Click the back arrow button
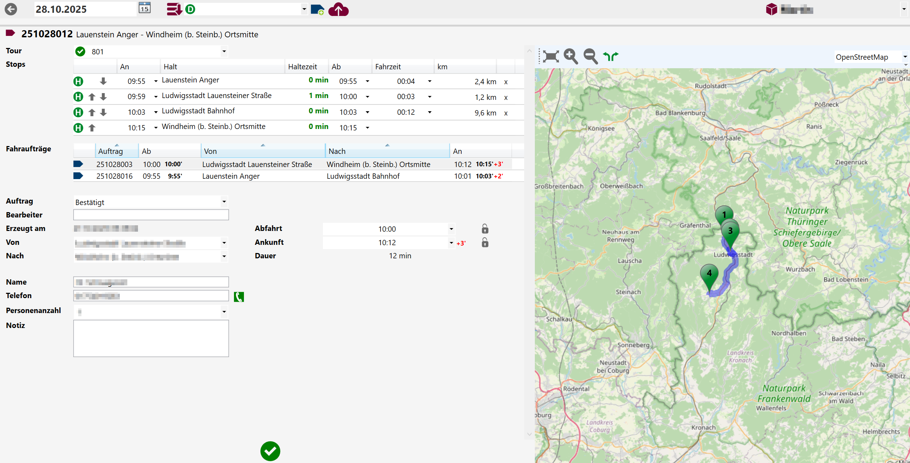 pos(11,9)
